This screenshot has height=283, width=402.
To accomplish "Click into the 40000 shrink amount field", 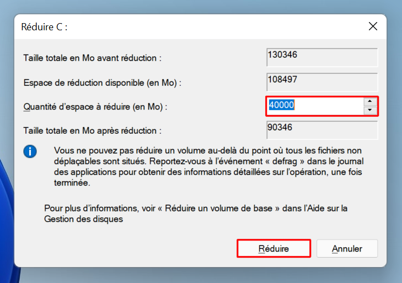I will pos(315,106).
